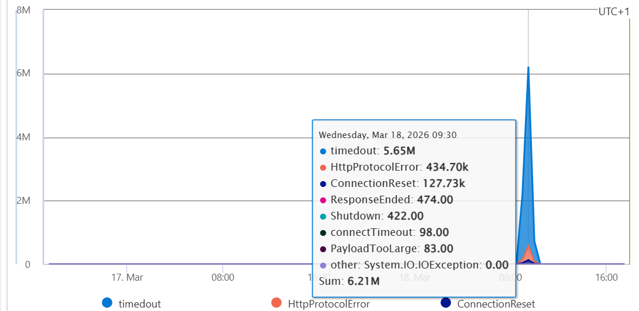Image resolution: width=639 pixels, height=311 pixels.
Task: Click the 17. Mar x-axis label
Action: [127, 277]
